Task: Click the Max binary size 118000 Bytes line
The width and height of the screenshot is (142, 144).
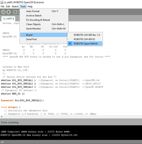Action: point(39,135)
